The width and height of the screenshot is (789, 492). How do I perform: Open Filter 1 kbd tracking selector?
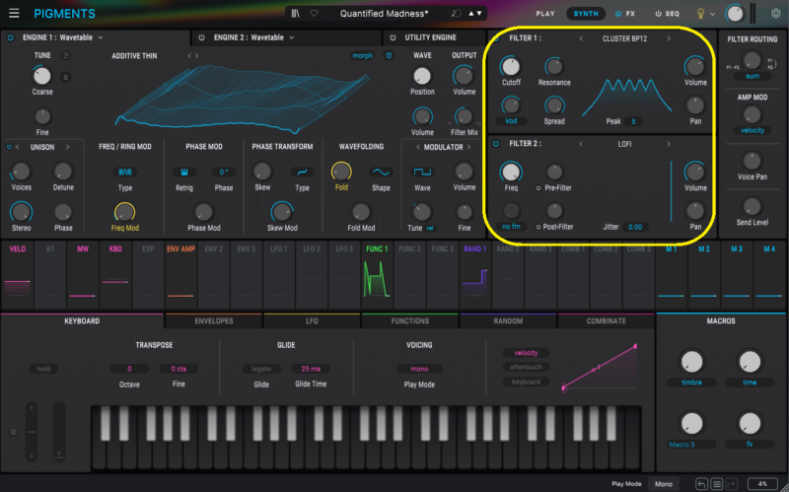(511, 120)
